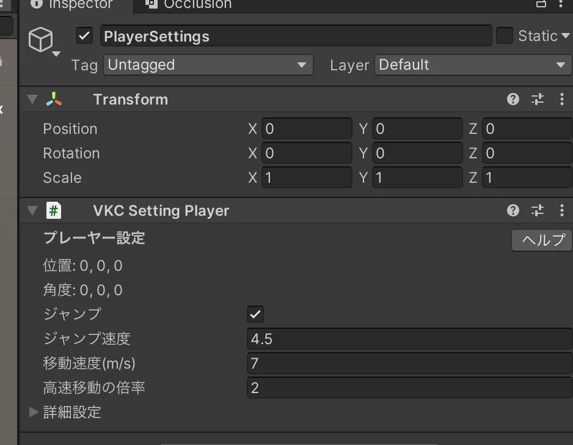The image size is (573, 445).
Task: Enable the Static checkbox
Action: point(505,36)
